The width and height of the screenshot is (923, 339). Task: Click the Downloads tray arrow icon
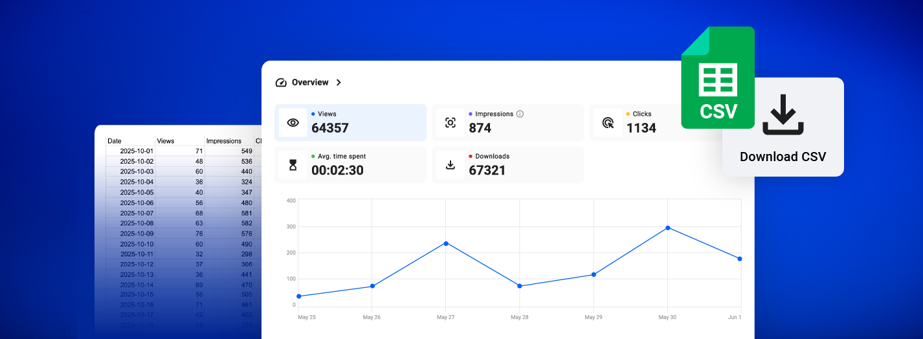tap(450, 165)
